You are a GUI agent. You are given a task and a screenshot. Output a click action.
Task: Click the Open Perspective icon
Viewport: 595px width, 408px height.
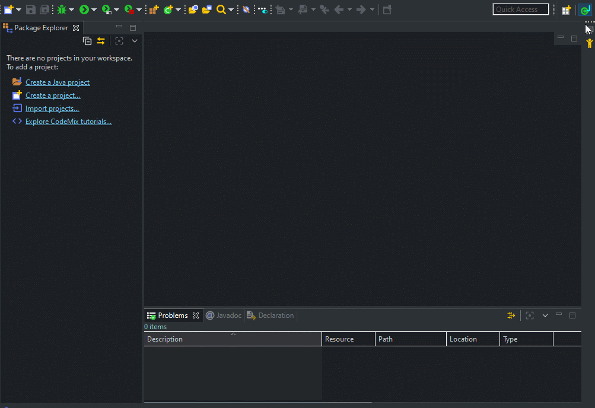pyautogui.click(x=567, y=9)
